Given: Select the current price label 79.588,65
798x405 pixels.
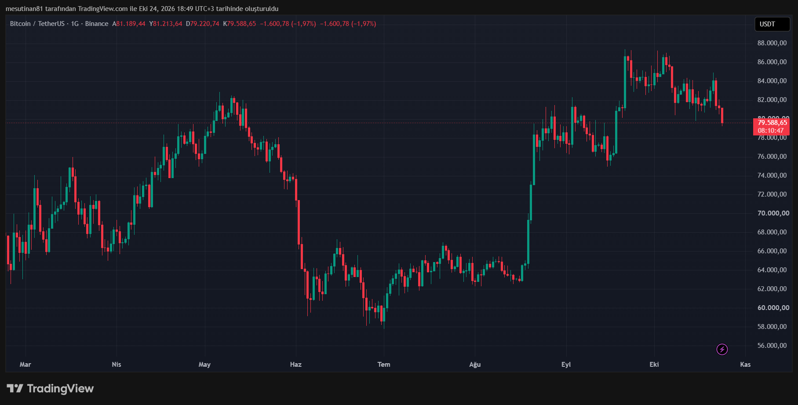Looking at the screenshot, I should [x=772, y=123].
